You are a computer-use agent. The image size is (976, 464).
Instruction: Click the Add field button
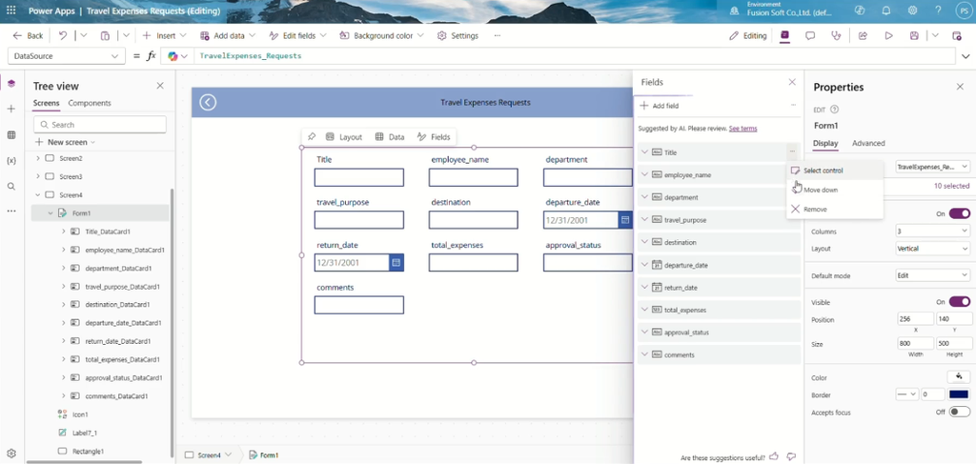(x=660, y=106)
